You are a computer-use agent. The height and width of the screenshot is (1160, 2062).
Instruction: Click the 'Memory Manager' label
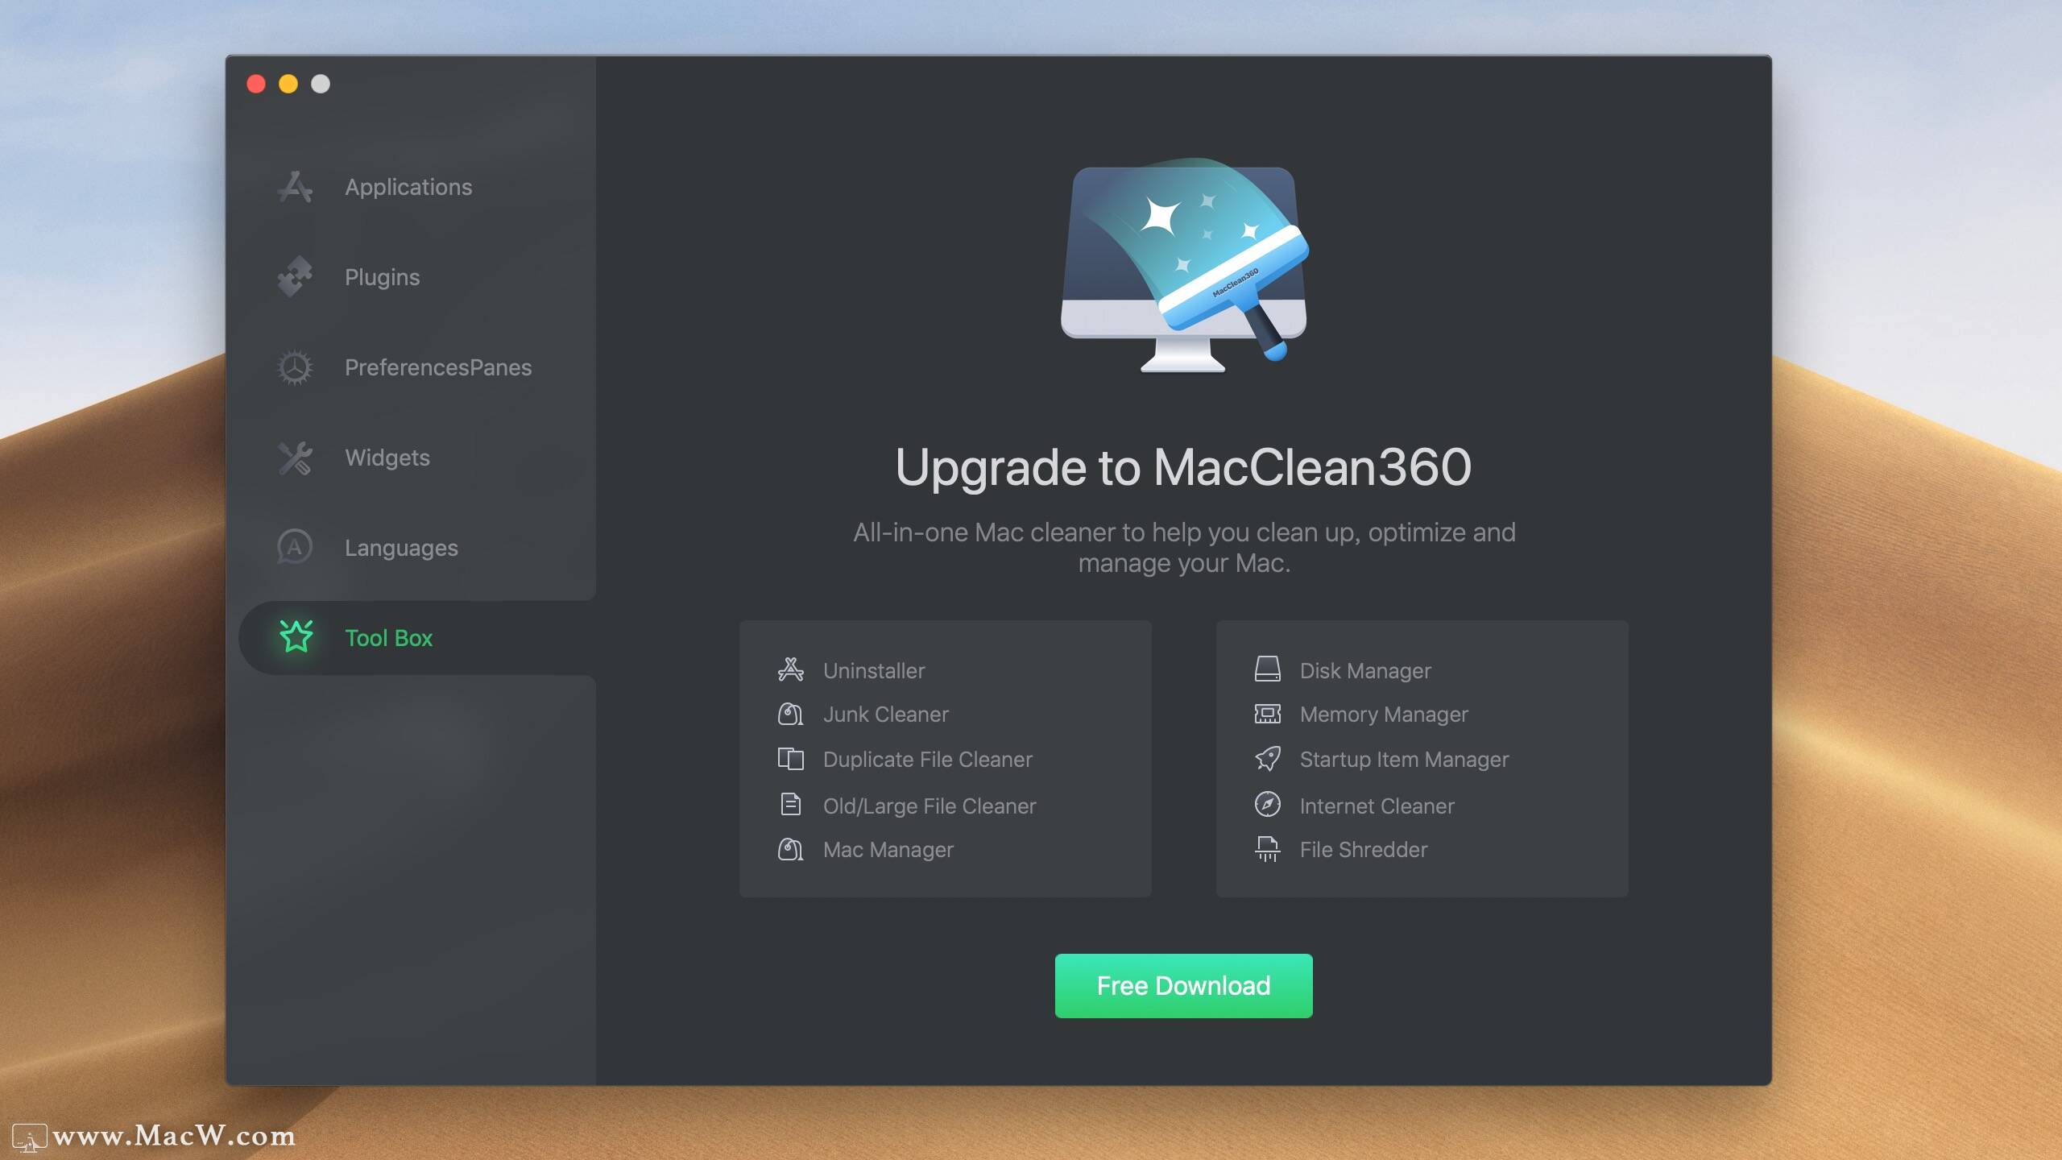1384,714
